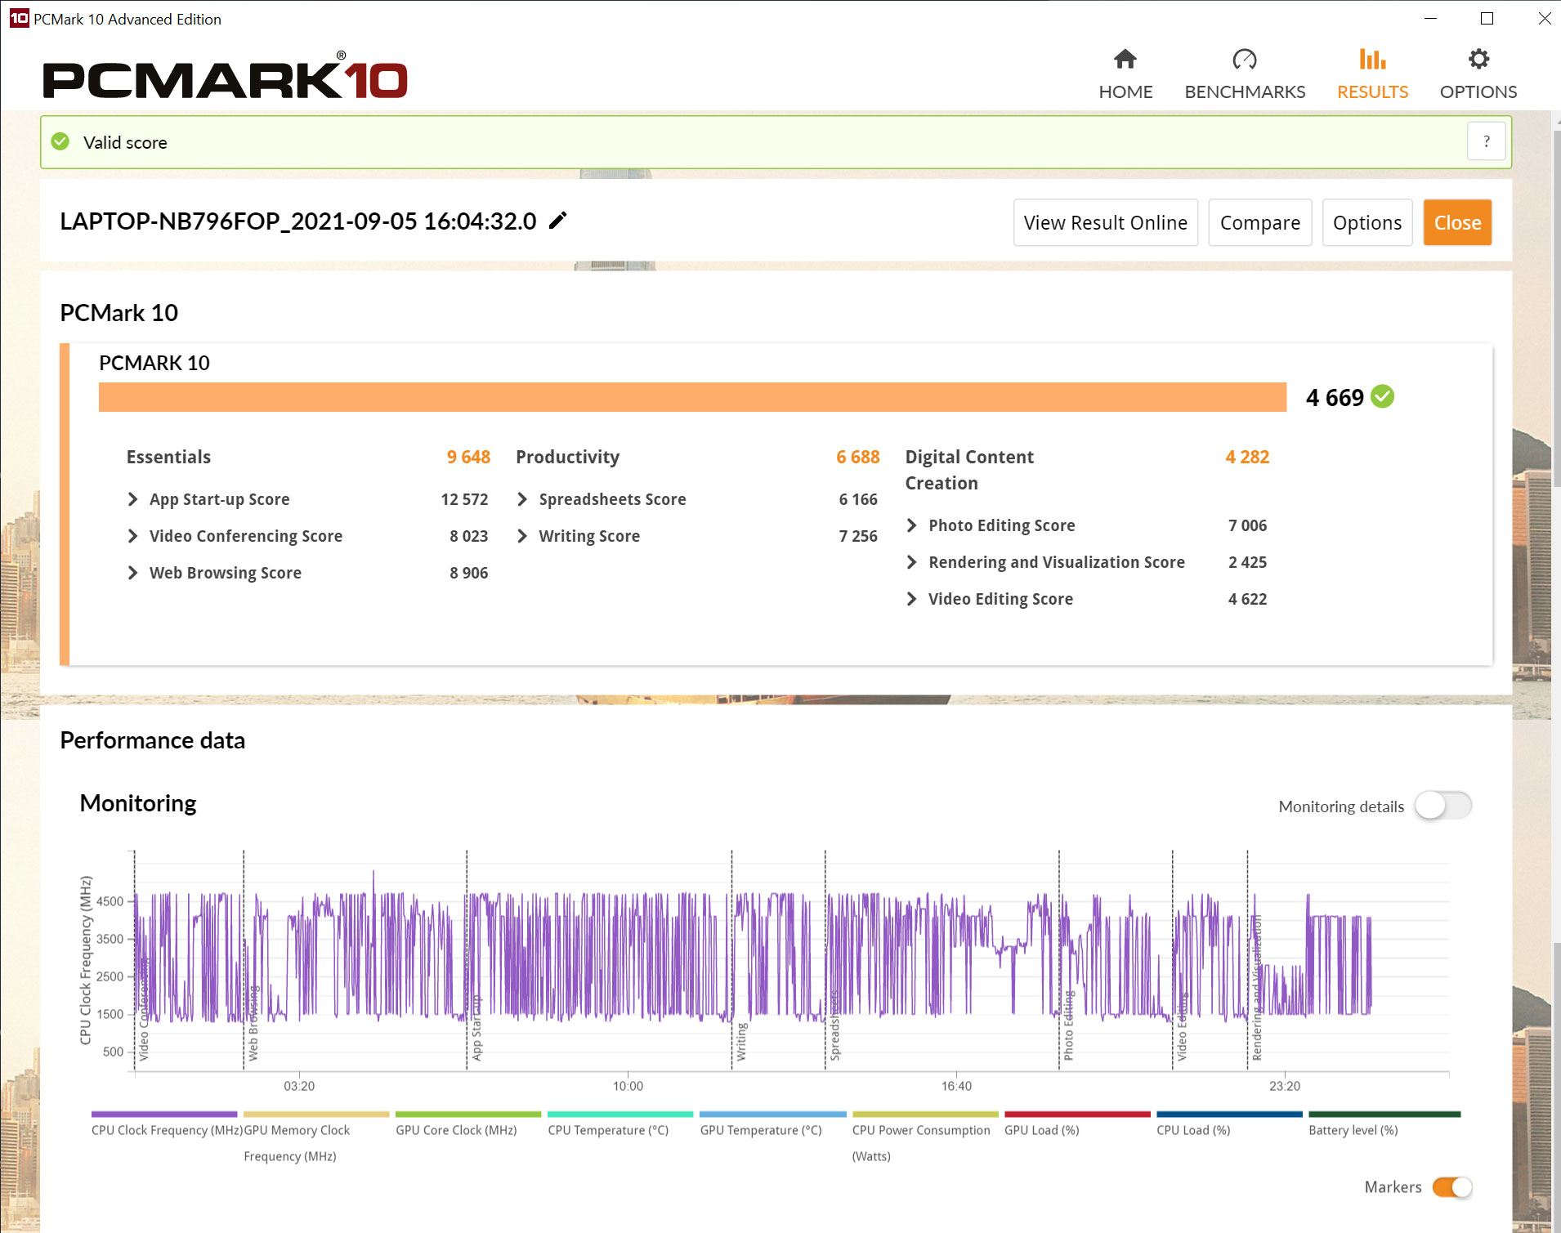Expand the App Start-up Score row
Viewport: 1561px width, 1233px height.
(133, 499)
